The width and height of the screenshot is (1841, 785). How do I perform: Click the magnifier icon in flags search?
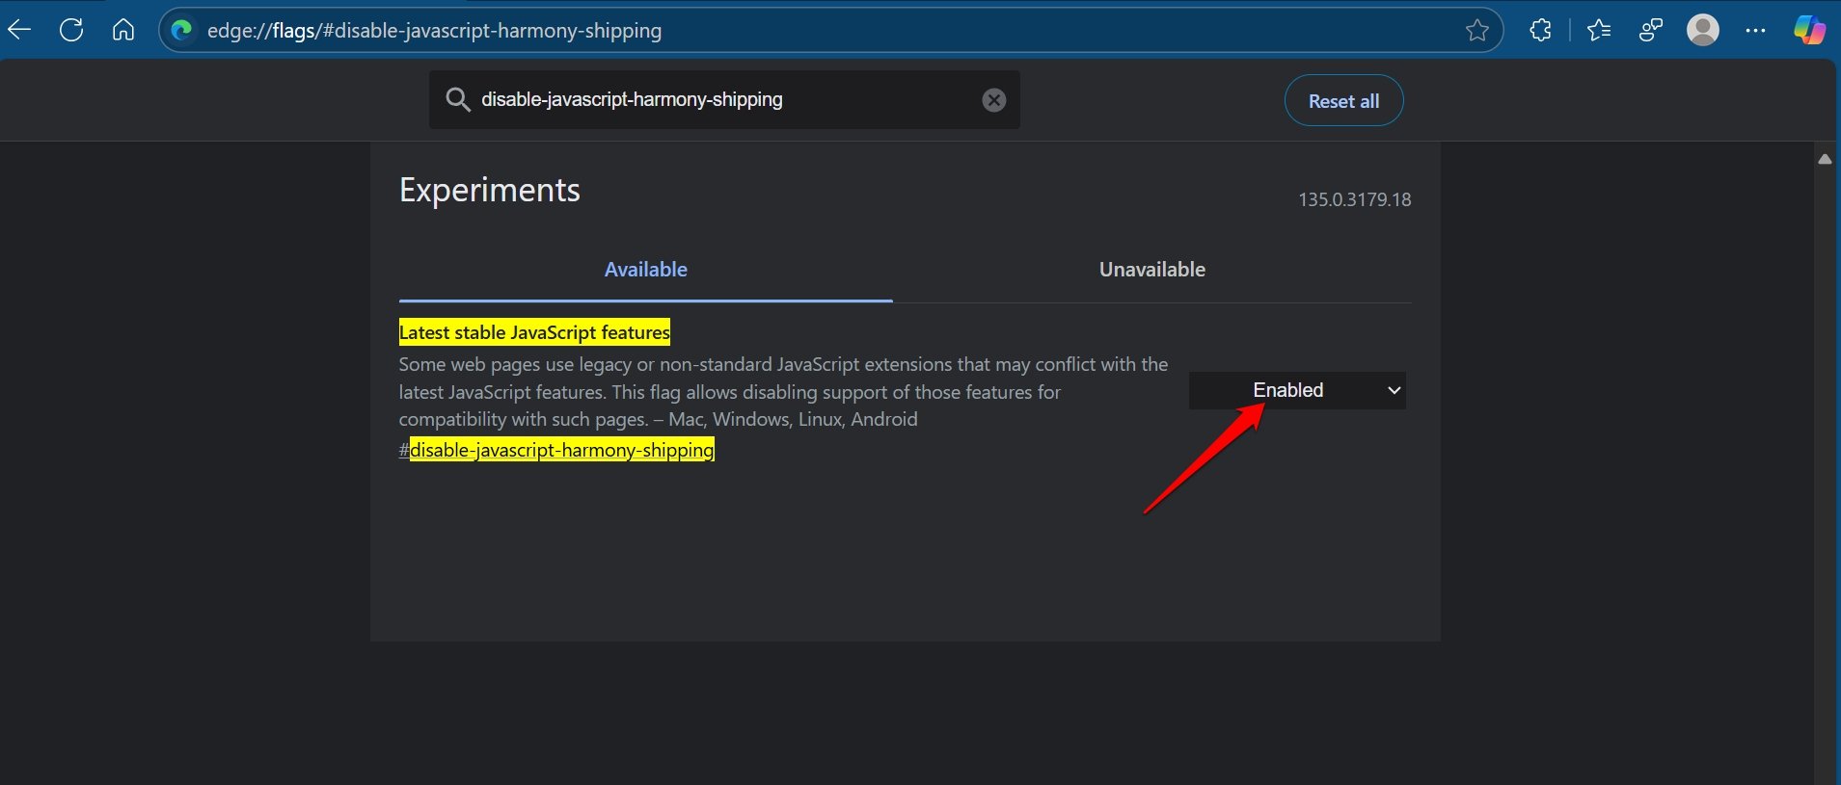tap(457, 99)
